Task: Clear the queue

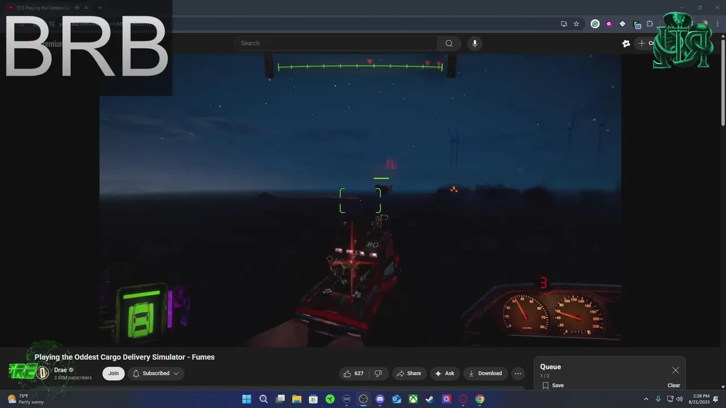Action: tap(674, 385)
